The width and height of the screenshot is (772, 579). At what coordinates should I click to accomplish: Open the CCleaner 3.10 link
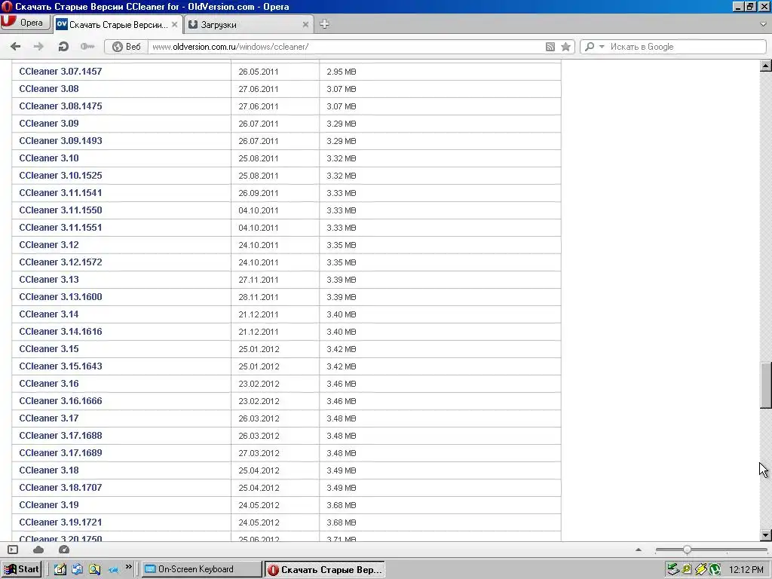click(x=49, y=158)
